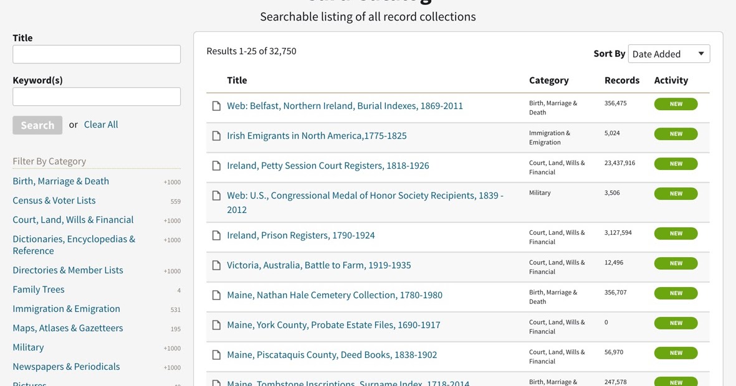This screenshot has height=386, width=736.
Task: Click document icon beside Maine Piscataquis County Deed Books
Action: coord(216,355)
